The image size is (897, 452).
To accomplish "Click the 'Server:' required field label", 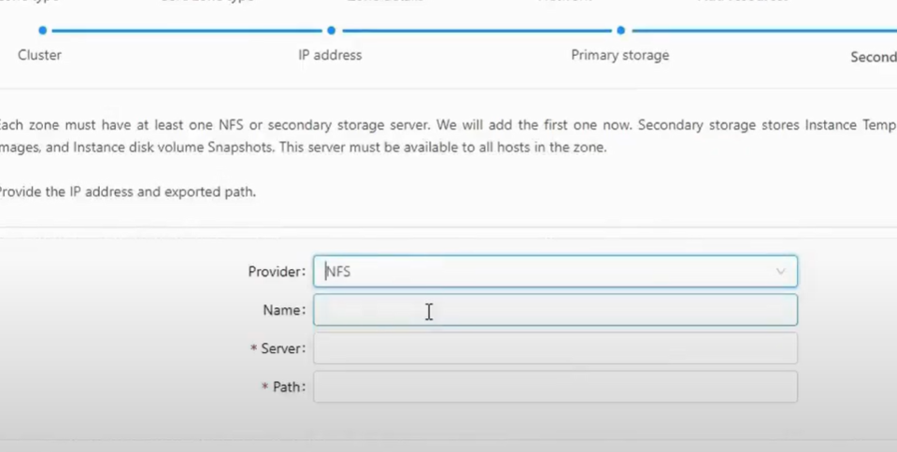I will [278, 348].
